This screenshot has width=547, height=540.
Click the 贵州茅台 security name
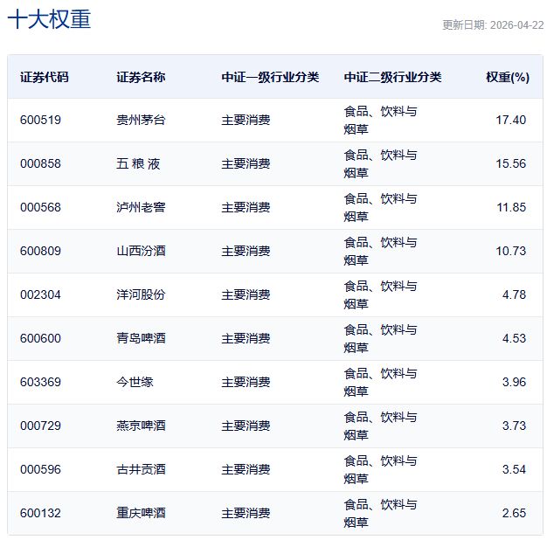pyautogui.click(x=141, y=120)
